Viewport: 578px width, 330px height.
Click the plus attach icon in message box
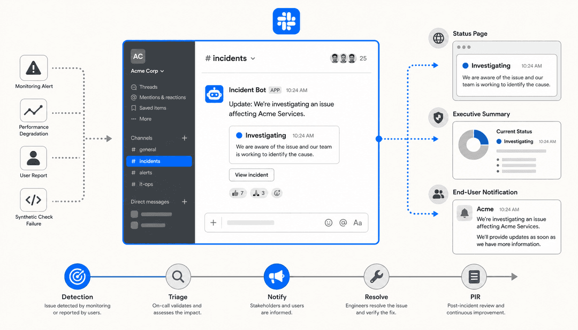[213, 222]
